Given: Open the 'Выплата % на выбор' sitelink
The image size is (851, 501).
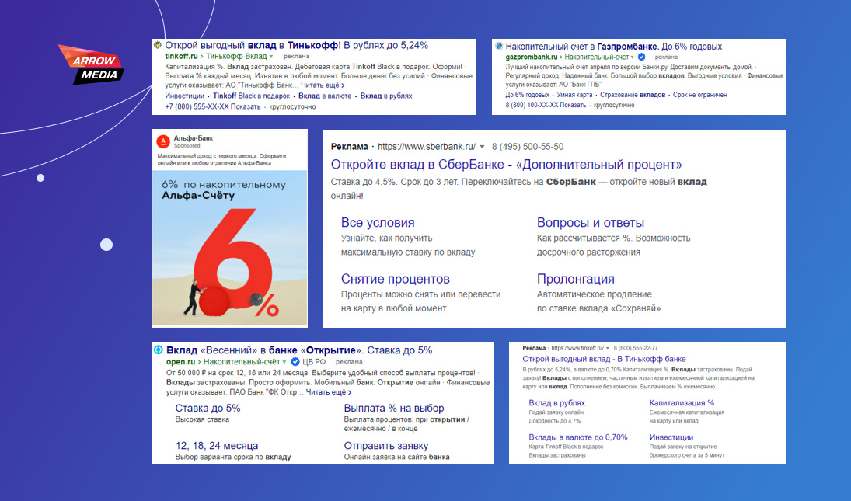Looking at the screenshot, I should coord(394,409).
